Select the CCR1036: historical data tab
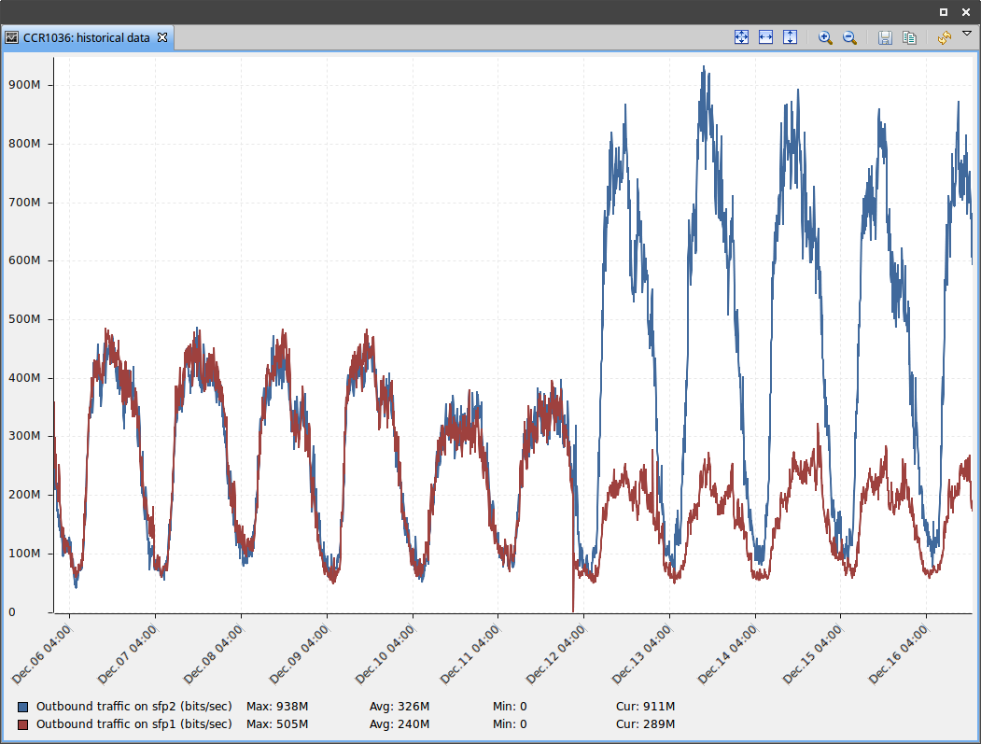Screen dimensions: 981x744 pos(86,38)
